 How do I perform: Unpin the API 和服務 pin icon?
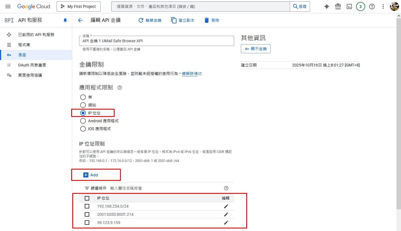click(65, 20)
